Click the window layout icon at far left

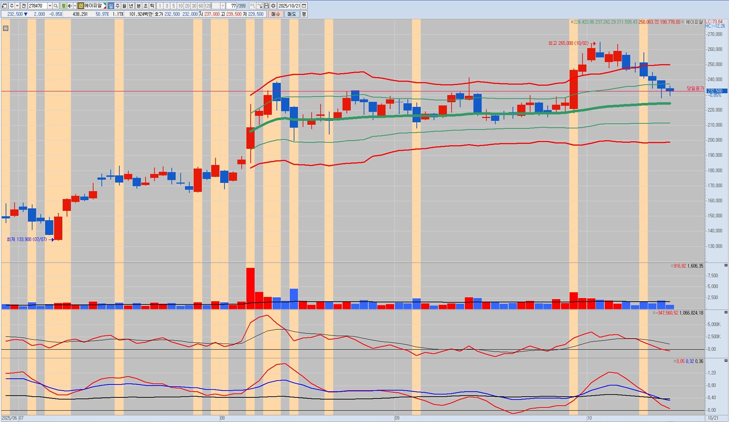(x=5, y=6)
